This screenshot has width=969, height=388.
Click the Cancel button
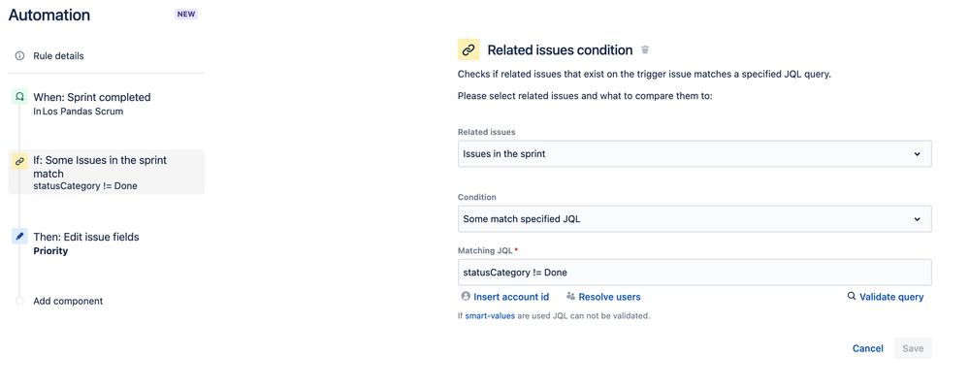[867, 348]
